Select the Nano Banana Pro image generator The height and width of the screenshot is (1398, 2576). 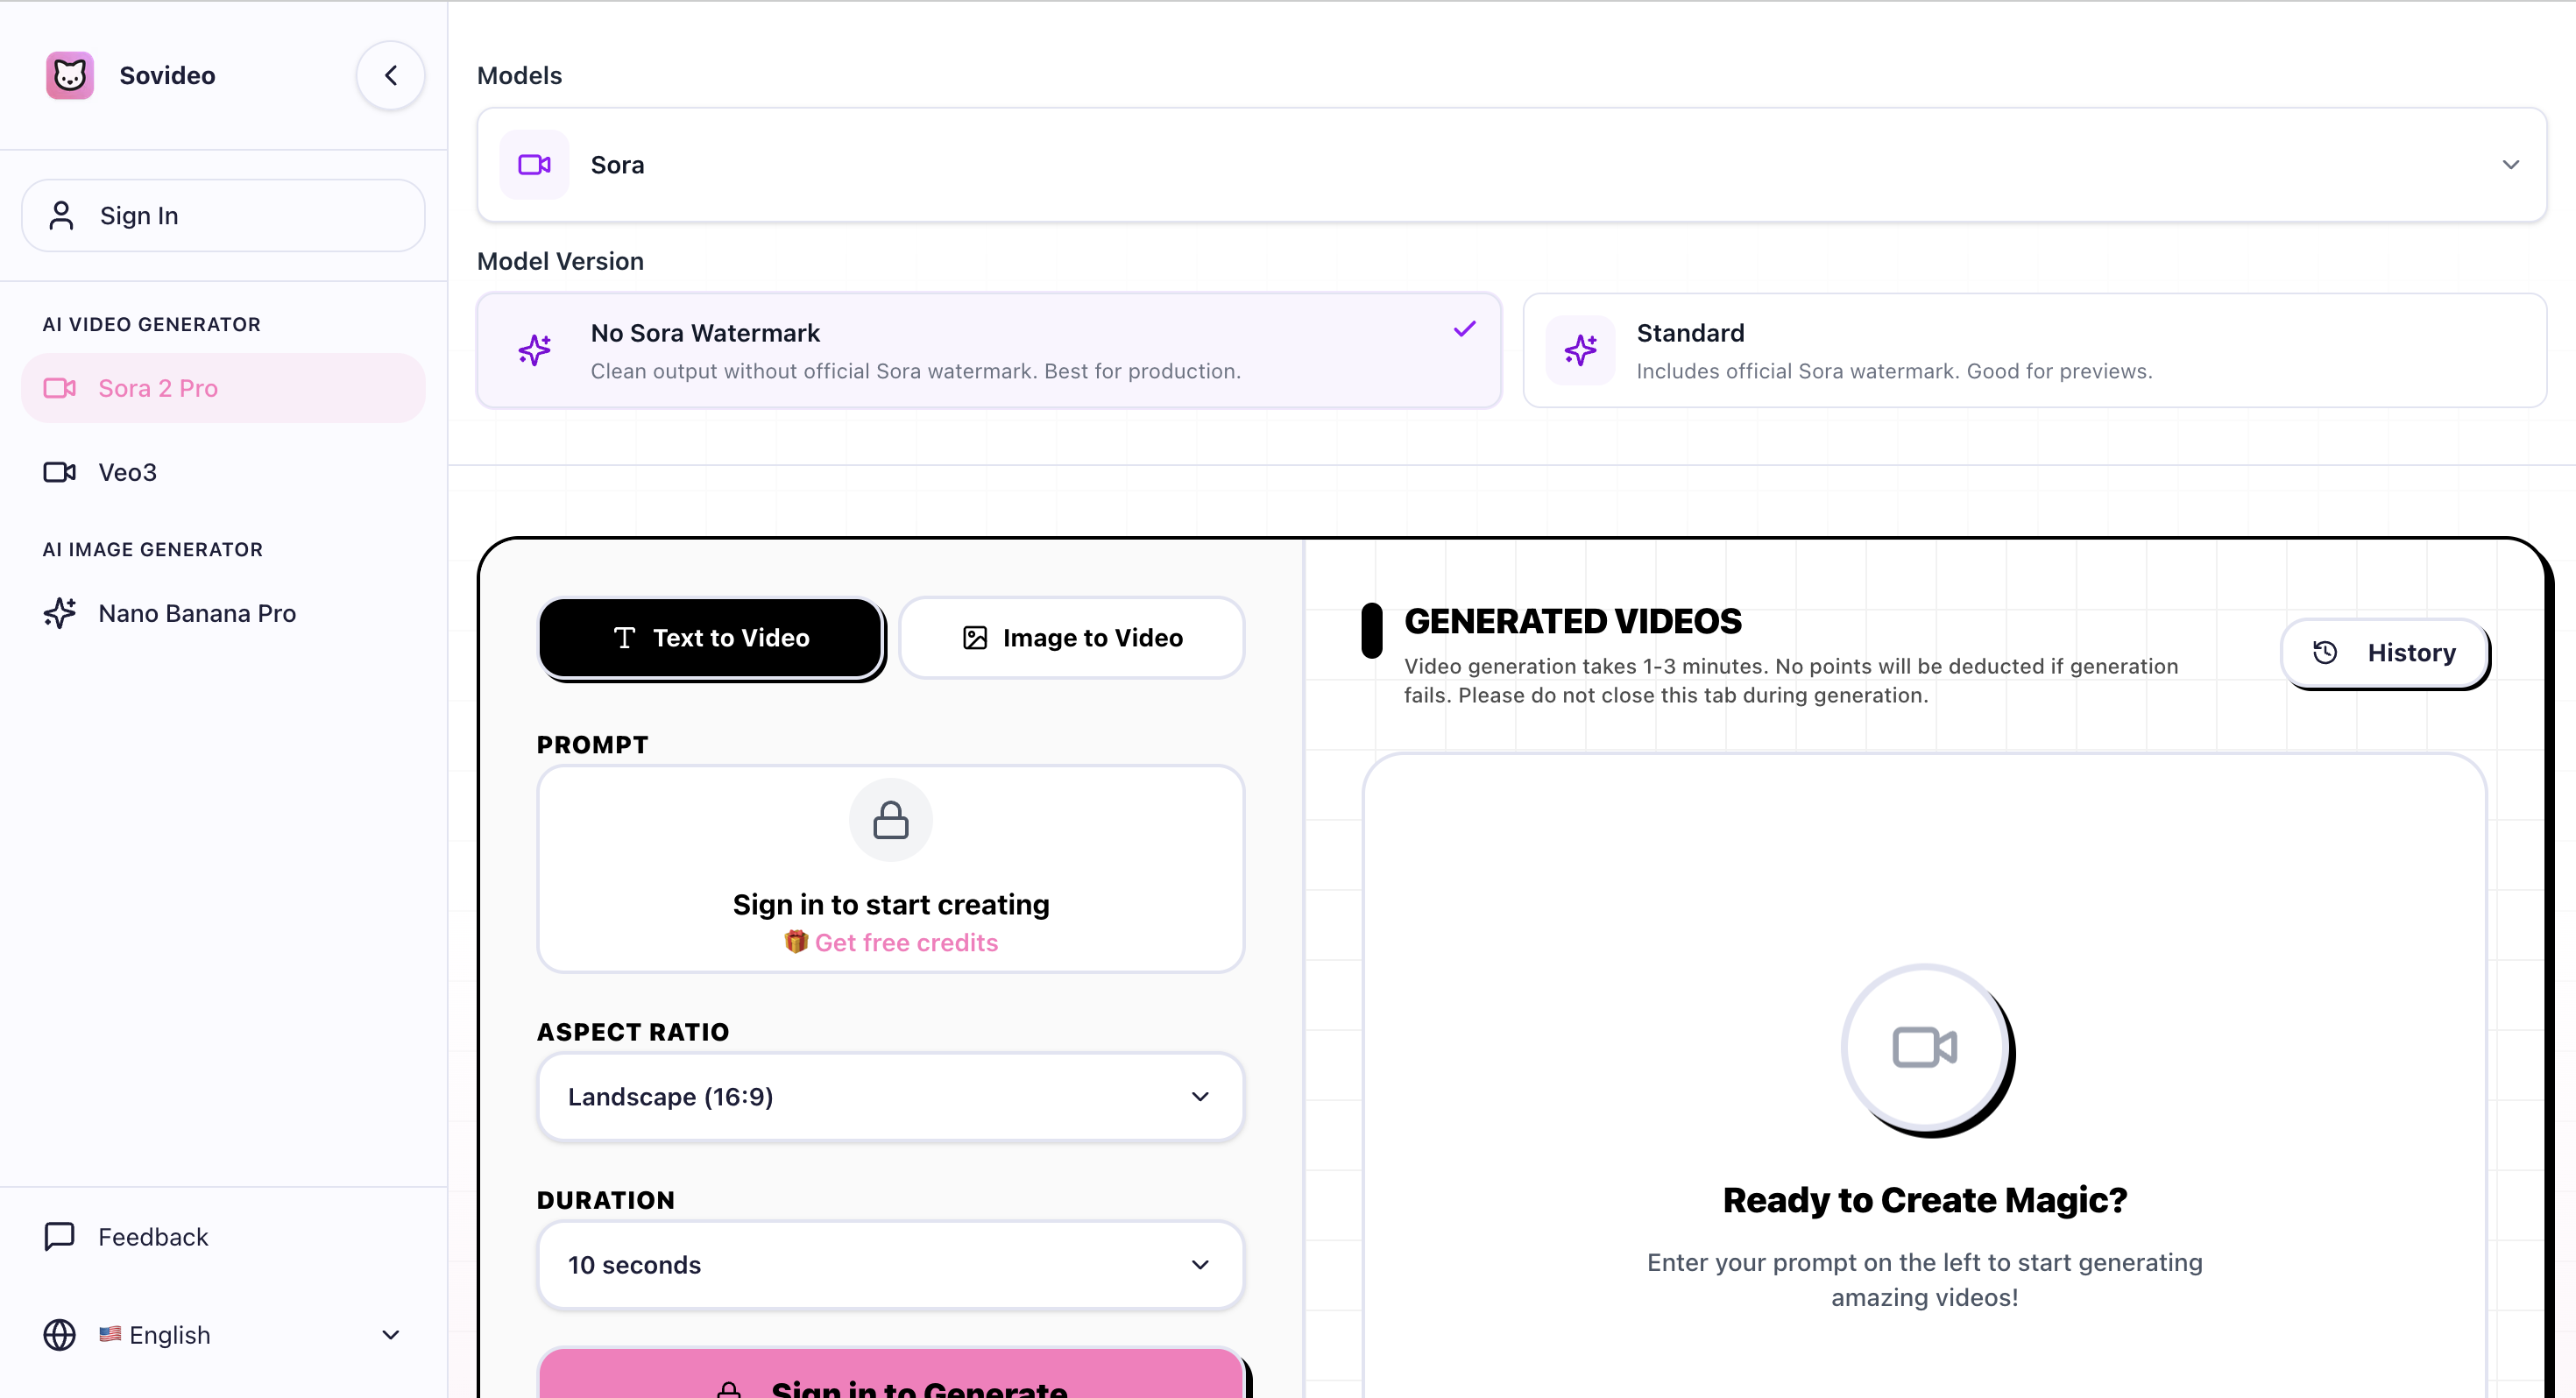(x=196, y=613)
